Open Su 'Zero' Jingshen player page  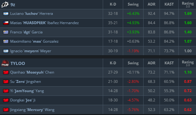pos(26,82)
